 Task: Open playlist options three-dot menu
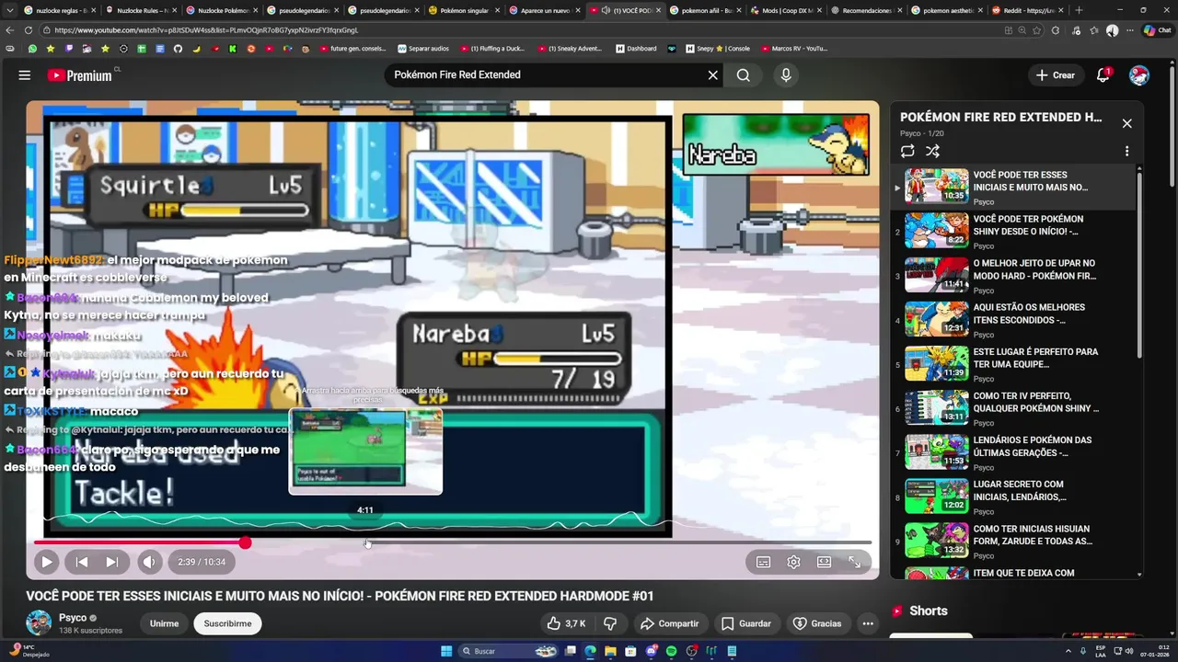[x=1126, y=151]
